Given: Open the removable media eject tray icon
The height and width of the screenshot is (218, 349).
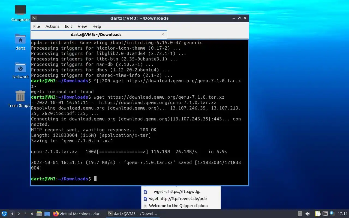Looking at the screenshot, I should point(300,214).
